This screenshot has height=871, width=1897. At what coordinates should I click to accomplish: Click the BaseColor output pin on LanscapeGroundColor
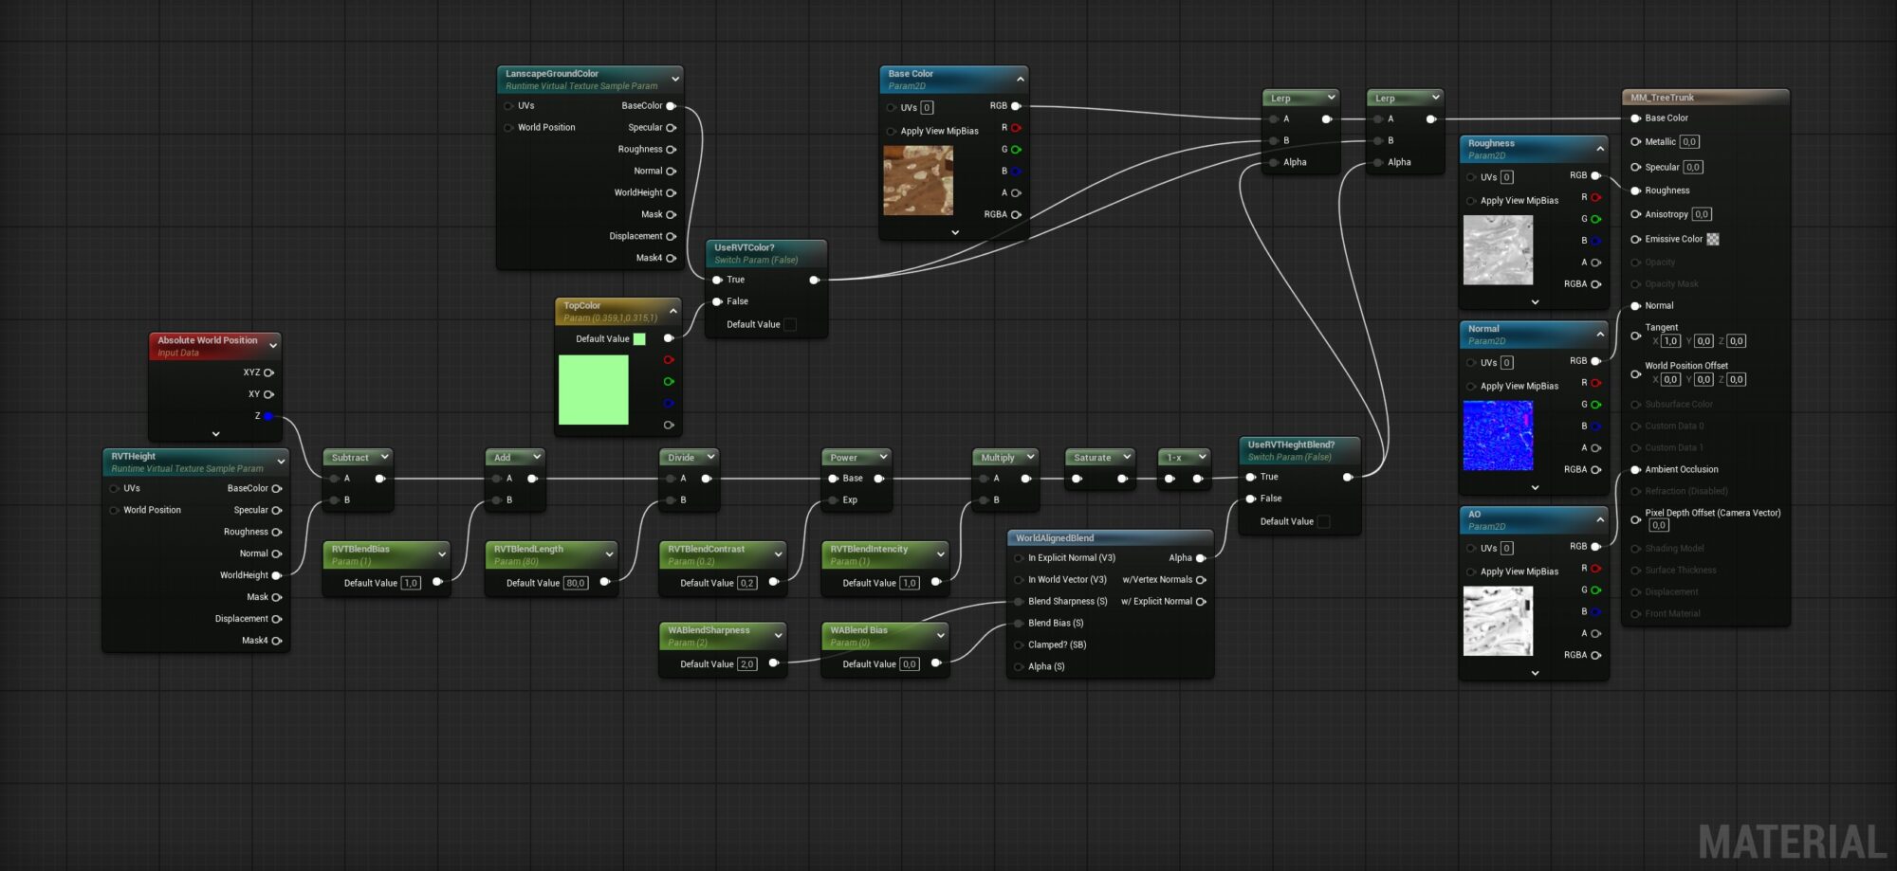coord(672,105)
